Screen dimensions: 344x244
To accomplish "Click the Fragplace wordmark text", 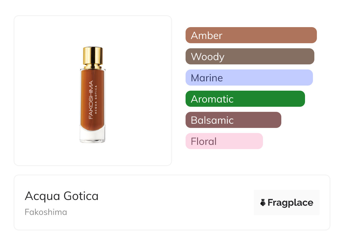I will pos(290,203).
